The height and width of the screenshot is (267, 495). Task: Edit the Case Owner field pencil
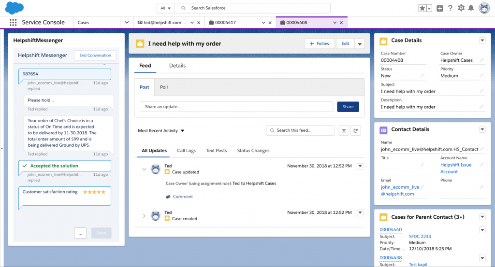[481, 60]
